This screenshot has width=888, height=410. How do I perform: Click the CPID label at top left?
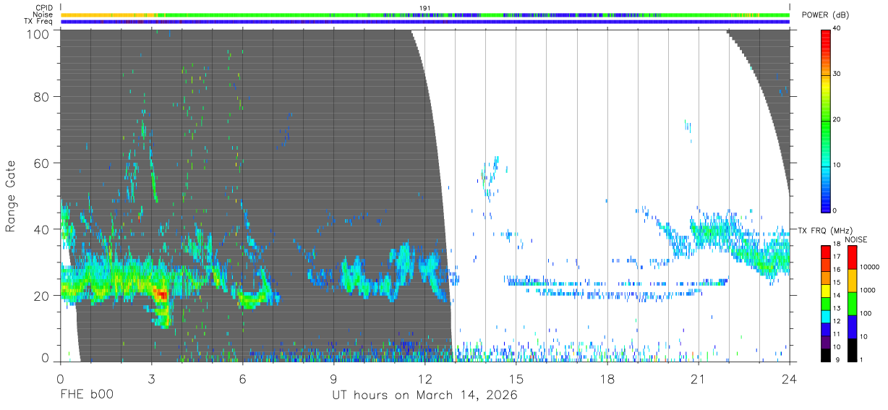(x=43, y=8)
